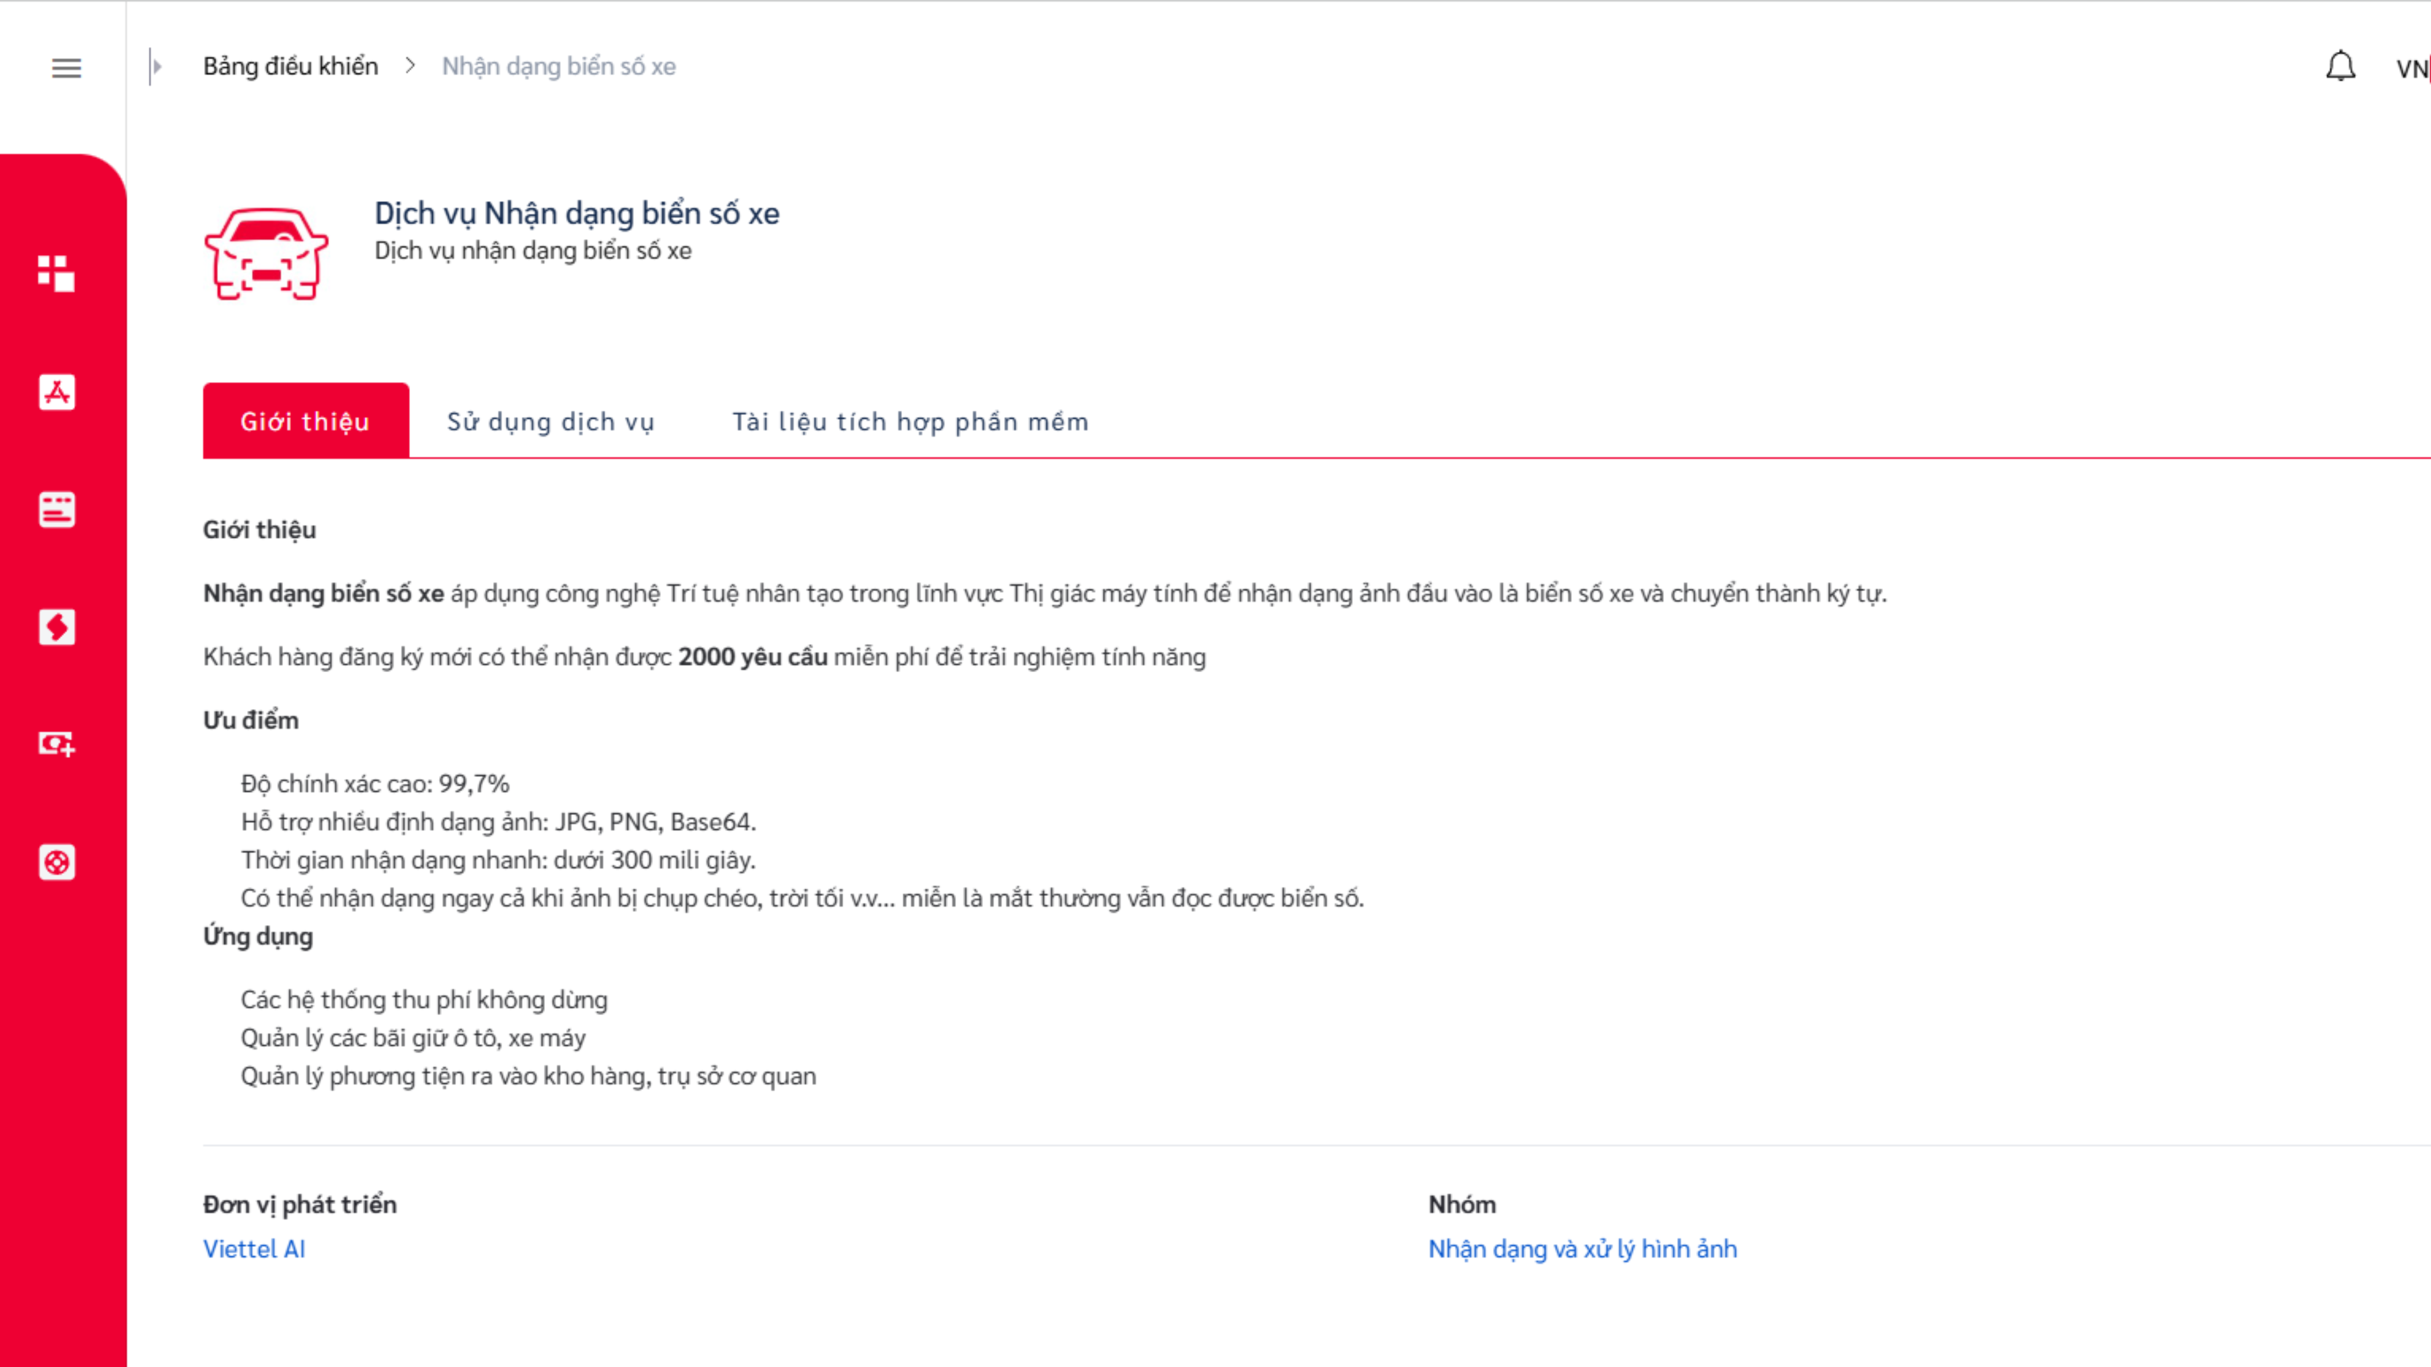The height and width of the screenshot is (1367, 2431).
Task: Click the document list icon in sidebar
Action: pos(56,510)
